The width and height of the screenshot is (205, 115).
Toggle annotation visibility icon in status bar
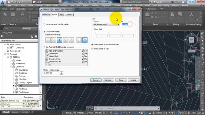147,113
